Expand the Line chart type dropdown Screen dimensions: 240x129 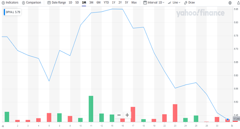pos(174,2)
